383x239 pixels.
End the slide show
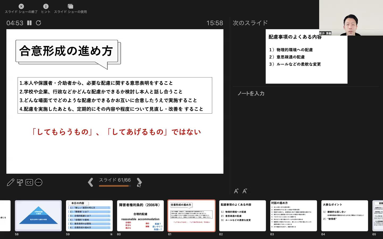pos(21,6)
